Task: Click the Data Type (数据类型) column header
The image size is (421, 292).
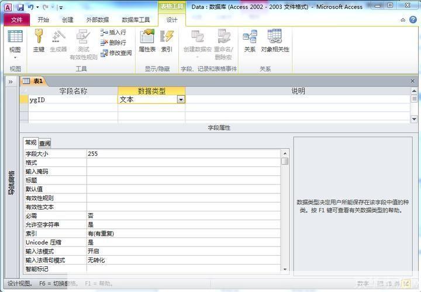Action: pos(151,91)
